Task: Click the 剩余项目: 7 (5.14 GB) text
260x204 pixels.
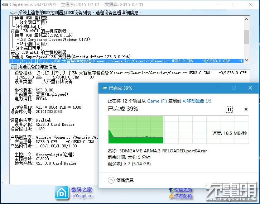Action: point(129,164)
